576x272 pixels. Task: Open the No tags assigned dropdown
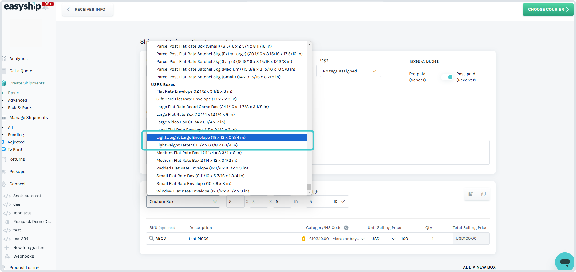tap(350, 71)
